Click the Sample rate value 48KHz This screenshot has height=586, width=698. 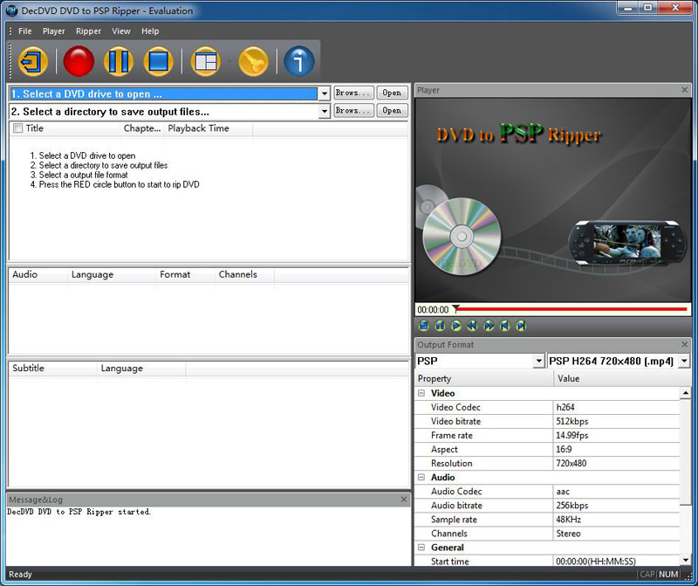click(x=569, y=520)
